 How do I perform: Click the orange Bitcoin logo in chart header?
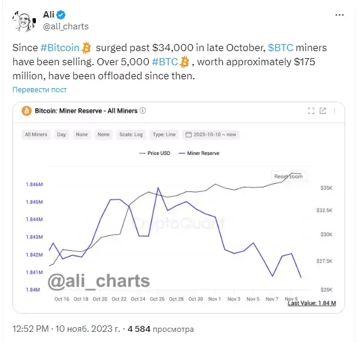pyautogui.click(x=26, y=111)
